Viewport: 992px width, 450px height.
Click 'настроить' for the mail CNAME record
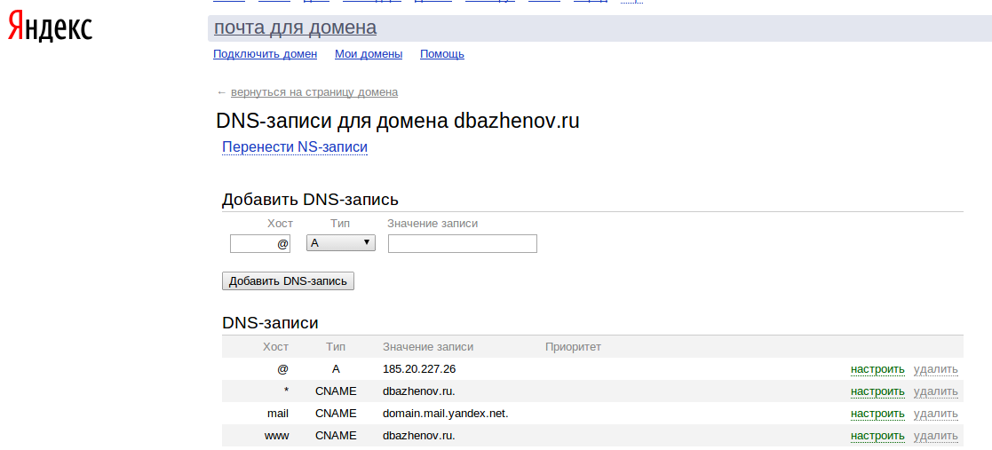877,414
